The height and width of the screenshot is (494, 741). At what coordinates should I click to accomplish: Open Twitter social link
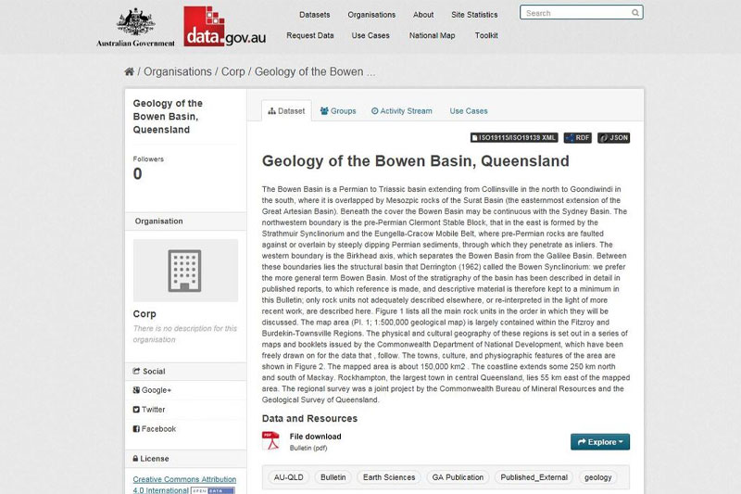tap(154, 410)
